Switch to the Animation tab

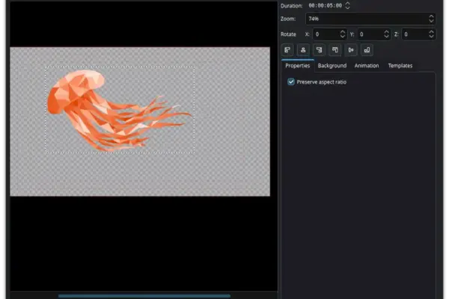point(367,66)
